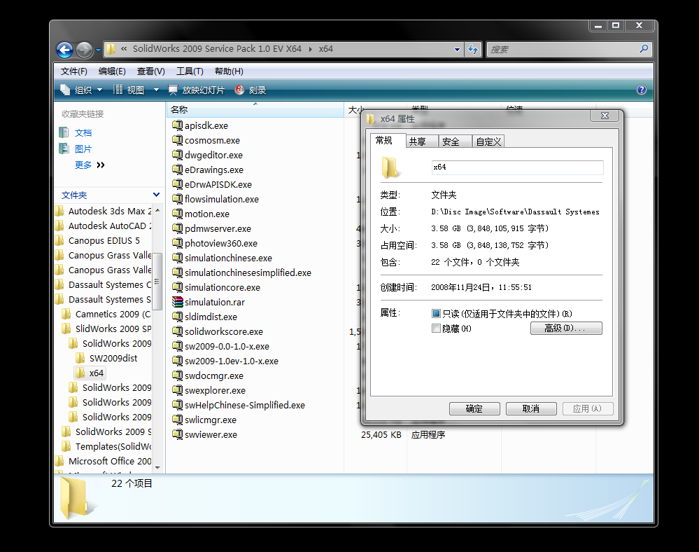Select solidworkscore.exe file icon
Viewport: 699px width, 552px height.
[178, 331]
